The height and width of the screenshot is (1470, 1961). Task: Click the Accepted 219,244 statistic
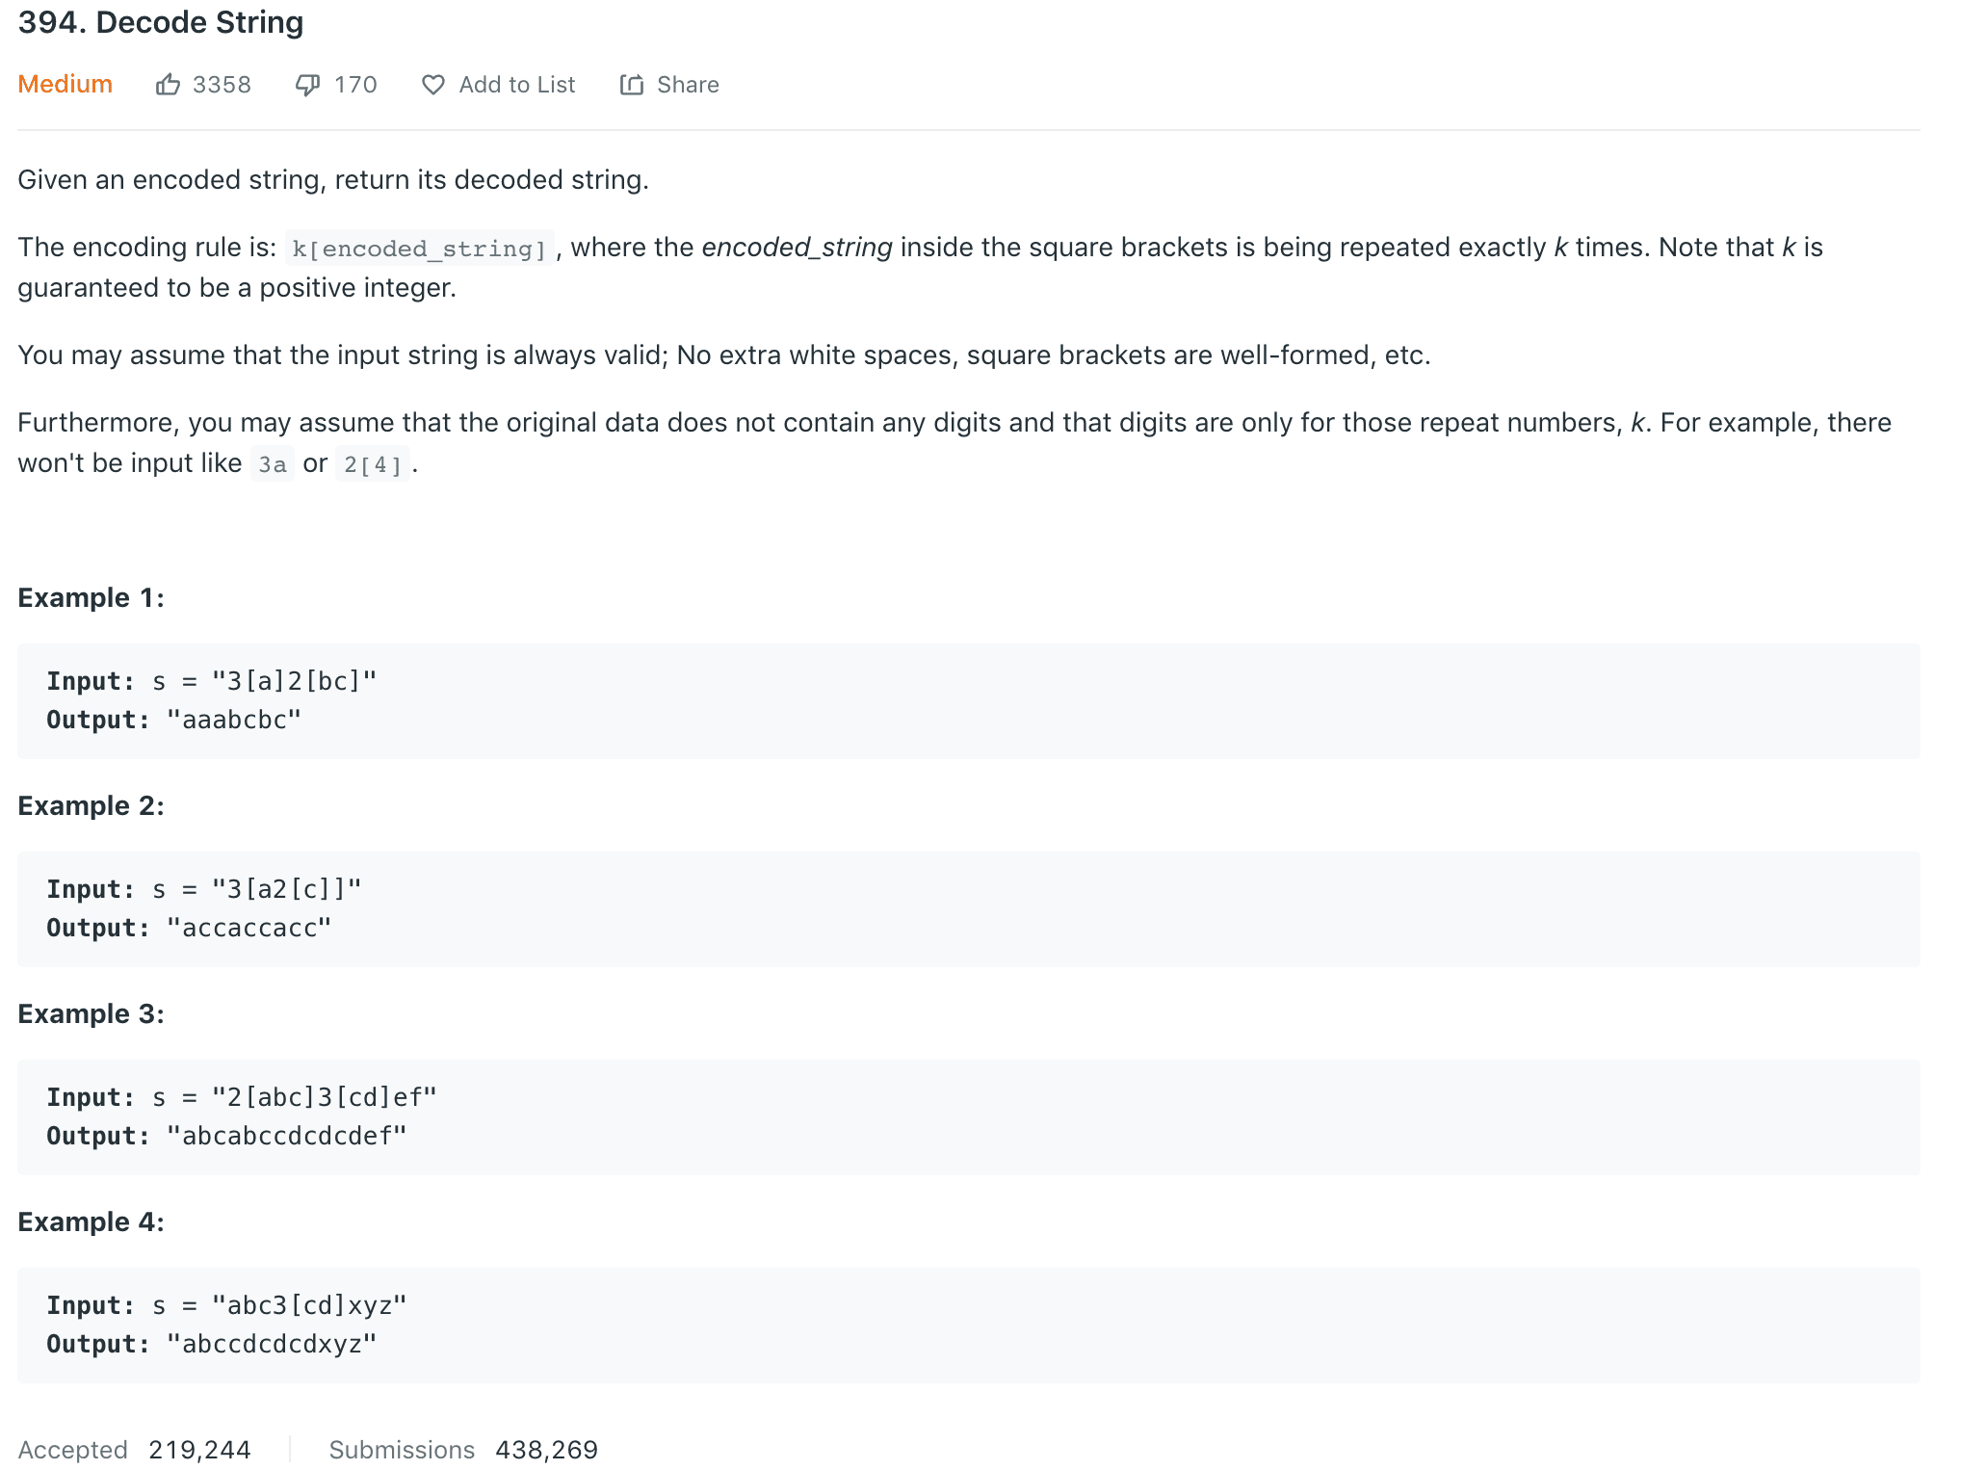pos(135,1449)
